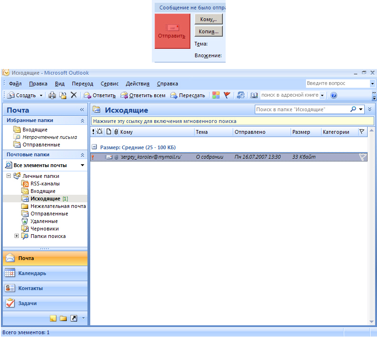Collapse the Личные папки tree node

coord(8,176)
